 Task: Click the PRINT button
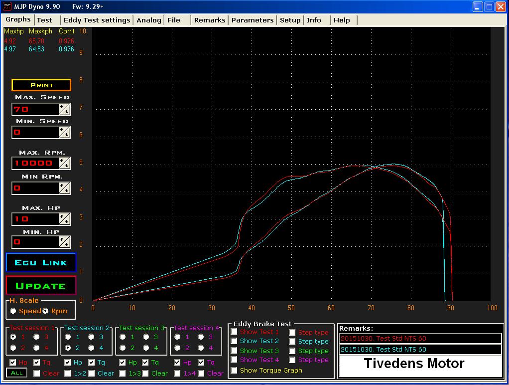(x=41, y=85)
